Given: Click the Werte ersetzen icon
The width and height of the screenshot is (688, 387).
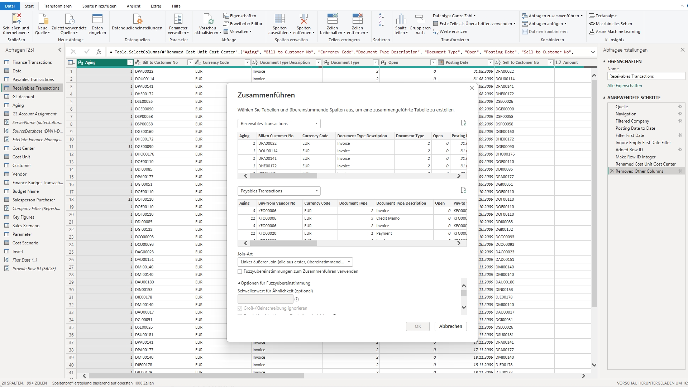Looking at the screenshot, I should [454, 32].
